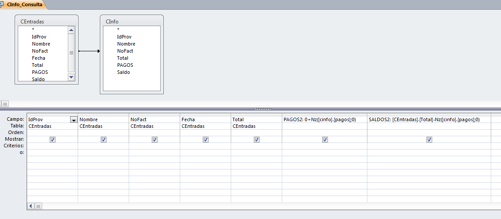Click the CInfo table title bar
Image resolution: width=501 pixels, height=219 pixels.
[132, 22]
